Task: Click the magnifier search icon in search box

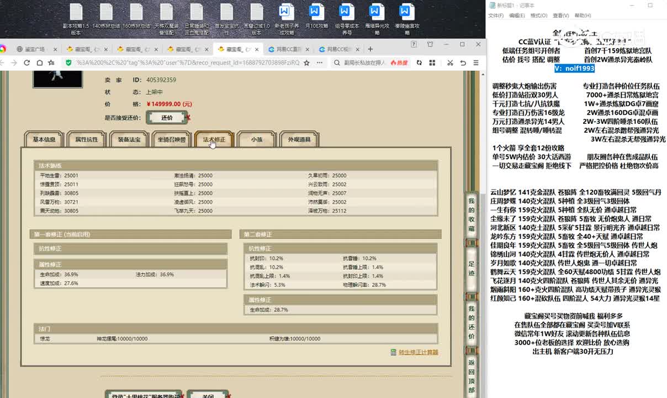Action: 337,63
